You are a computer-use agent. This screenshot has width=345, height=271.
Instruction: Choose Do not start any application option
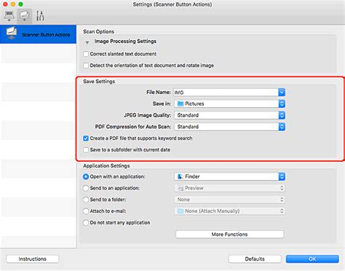[x=86, y=223]
